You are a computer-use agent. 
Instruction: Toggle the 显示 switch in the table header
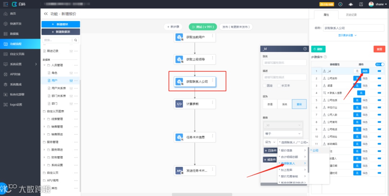(x=380, y=64)
